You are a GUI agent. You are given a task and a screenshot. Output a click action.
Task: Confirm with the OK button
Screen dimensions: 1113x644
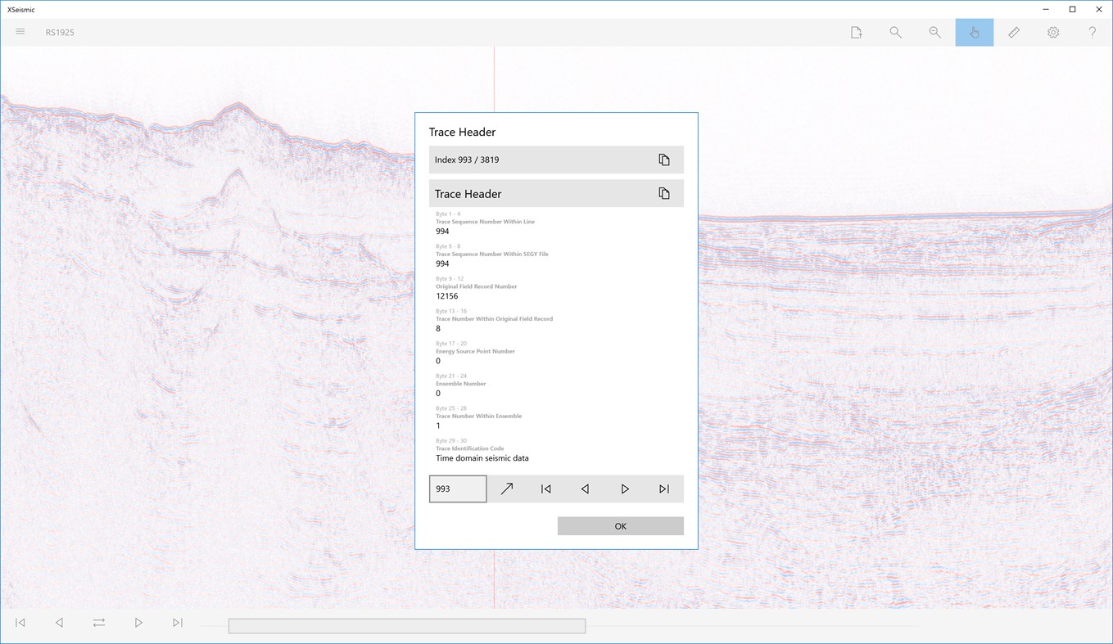(x=620, y=525)
